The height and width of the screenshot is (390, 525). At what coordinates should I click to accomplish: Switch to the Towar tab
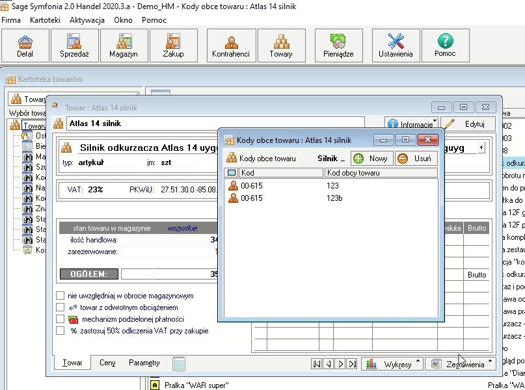pyautogui.click(x=72, y=363)
